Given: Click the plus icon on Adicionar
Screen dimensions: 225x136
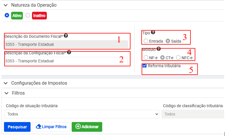Looking at the screenshot, I should (x=78, y=127).
